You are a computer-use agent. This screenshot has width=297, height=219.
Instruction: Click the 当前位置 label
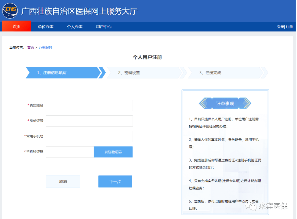click(x=17, y=47)
